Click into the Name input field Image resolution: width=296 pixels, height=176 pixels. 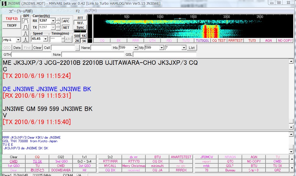coord(101,48)
